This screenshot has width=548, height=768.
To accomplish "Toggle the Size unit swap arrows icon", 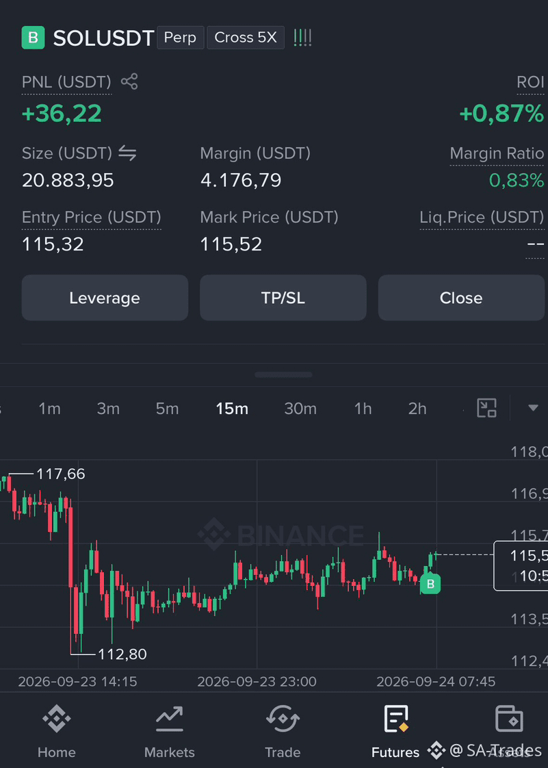I will click(127, 154).
